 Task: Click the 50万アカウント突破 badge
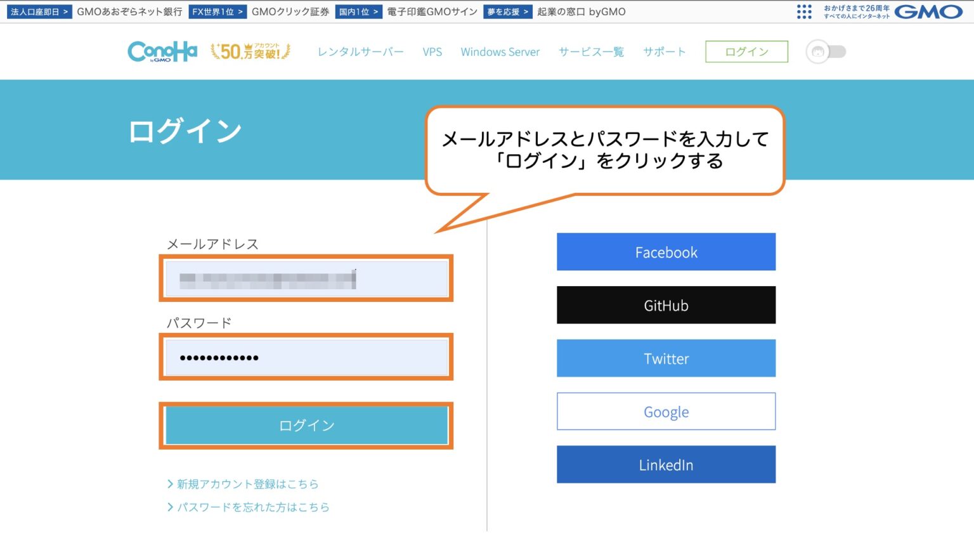pos(249,51)
